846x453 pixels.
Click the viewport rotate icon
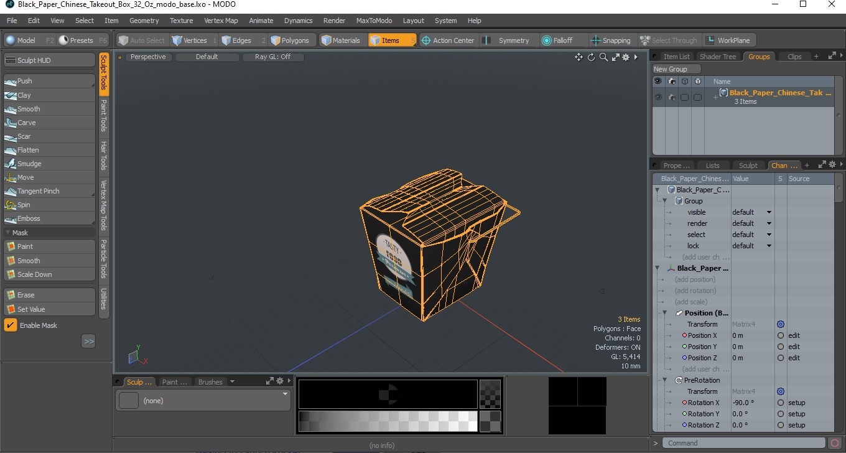[591, 57]
